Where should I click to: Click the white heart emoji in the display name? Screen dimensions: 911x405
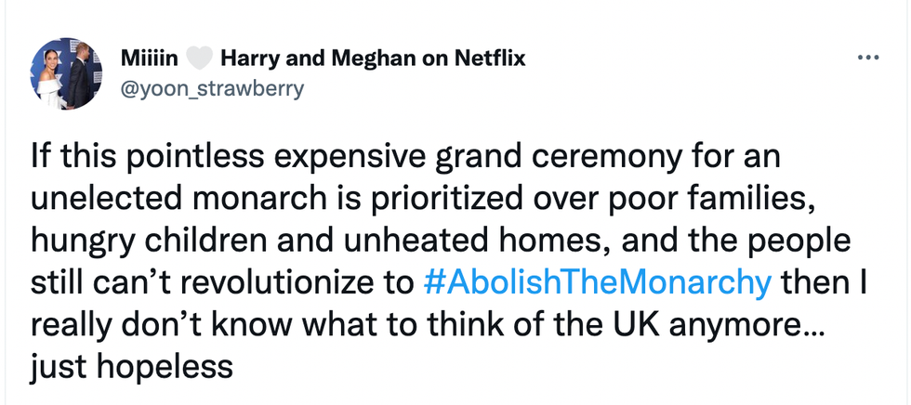(x=200, y=59)
